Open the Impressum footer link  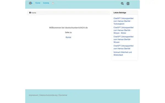tap(33, 95)
